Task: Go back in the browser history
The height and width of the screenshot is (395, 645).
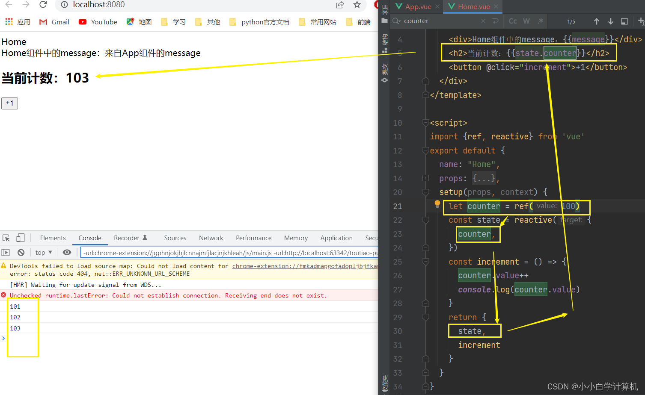Action: pos(9,5)
